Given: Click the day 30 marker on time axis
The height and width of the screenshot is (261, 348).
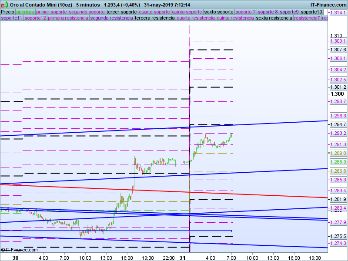Looking at the screenshot, I should pyautogui.click(x=16, y=258).
